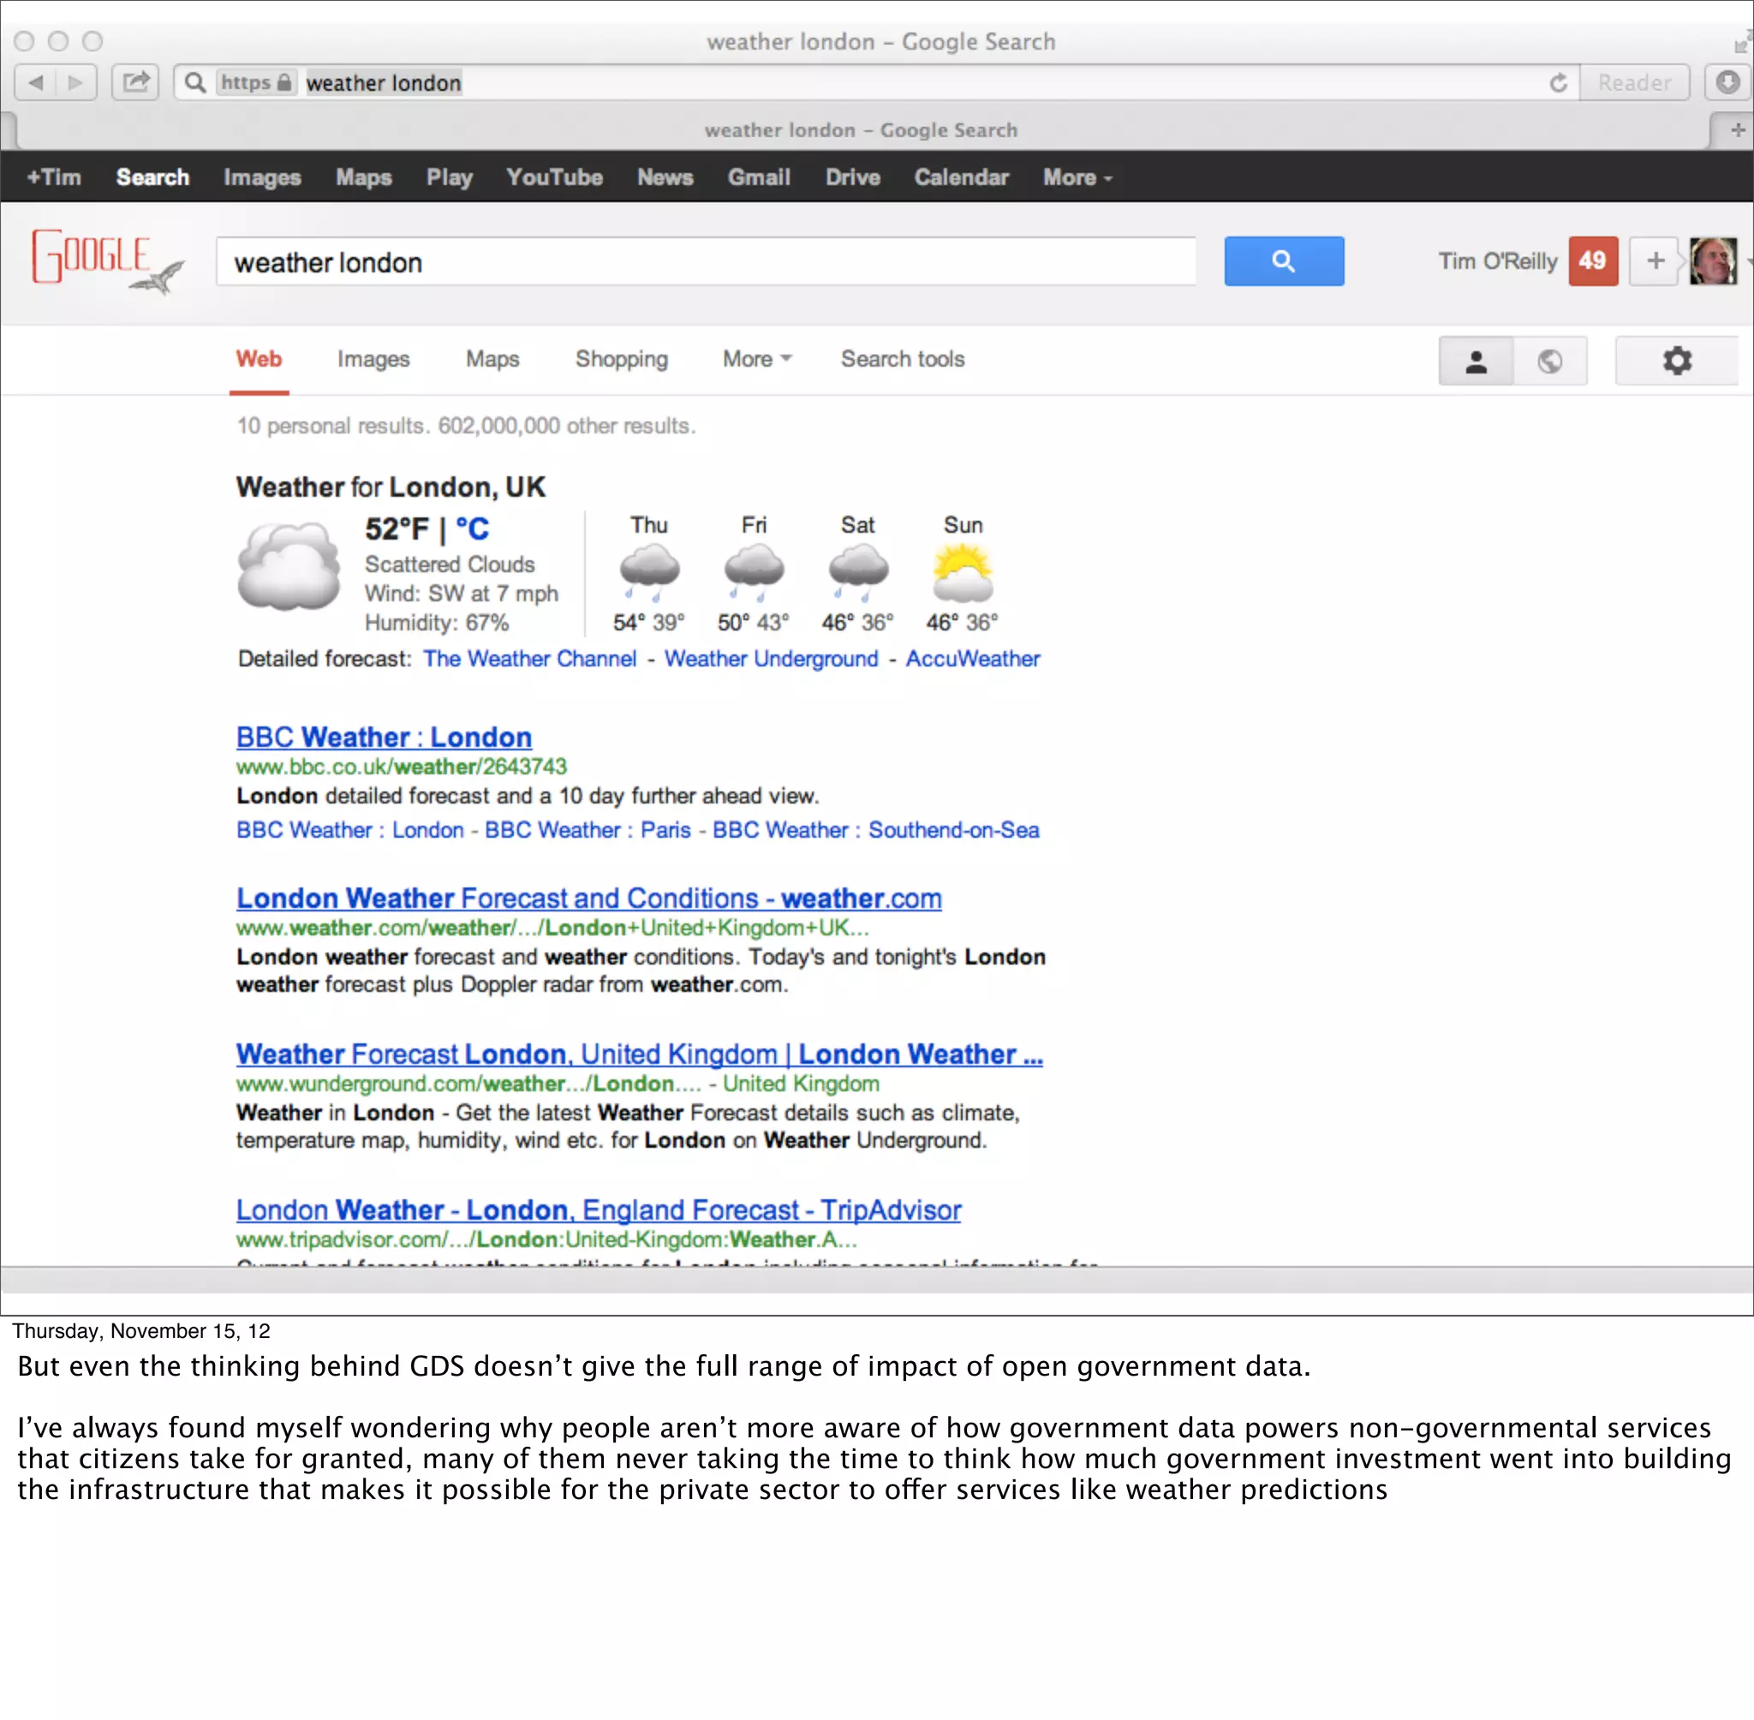
Task: Select the Web results tab
Action: pos(260,359)
